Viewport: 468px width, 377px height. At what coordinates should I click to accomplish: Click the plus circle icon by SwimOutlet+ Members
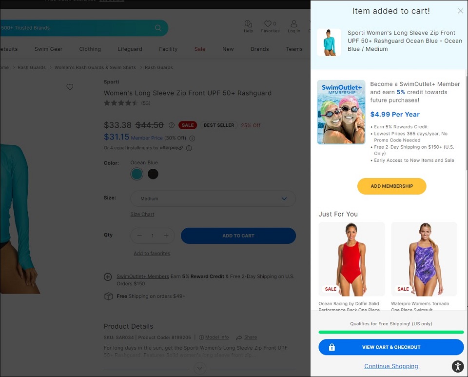pos(108,277)
